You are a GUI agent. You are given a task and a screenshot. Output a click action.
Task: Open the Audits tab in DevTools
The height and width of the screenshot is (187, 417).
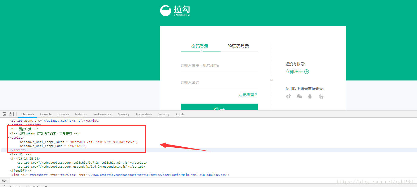tap(180, 114)
